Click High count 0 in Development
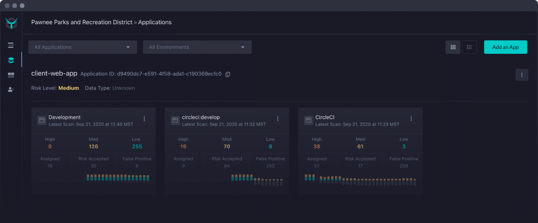Image resolution: width=538 pixels, height=223 pixels. point(50,146)
